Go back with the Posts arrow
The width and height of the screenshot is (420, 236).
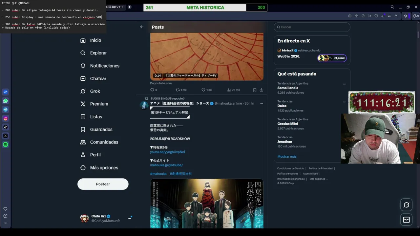coord(142,27)
